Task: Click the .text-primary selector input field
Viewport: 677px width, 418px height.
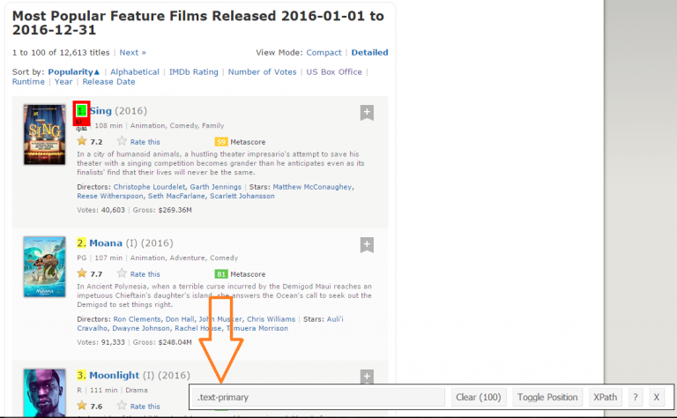Action: point(317,397)
